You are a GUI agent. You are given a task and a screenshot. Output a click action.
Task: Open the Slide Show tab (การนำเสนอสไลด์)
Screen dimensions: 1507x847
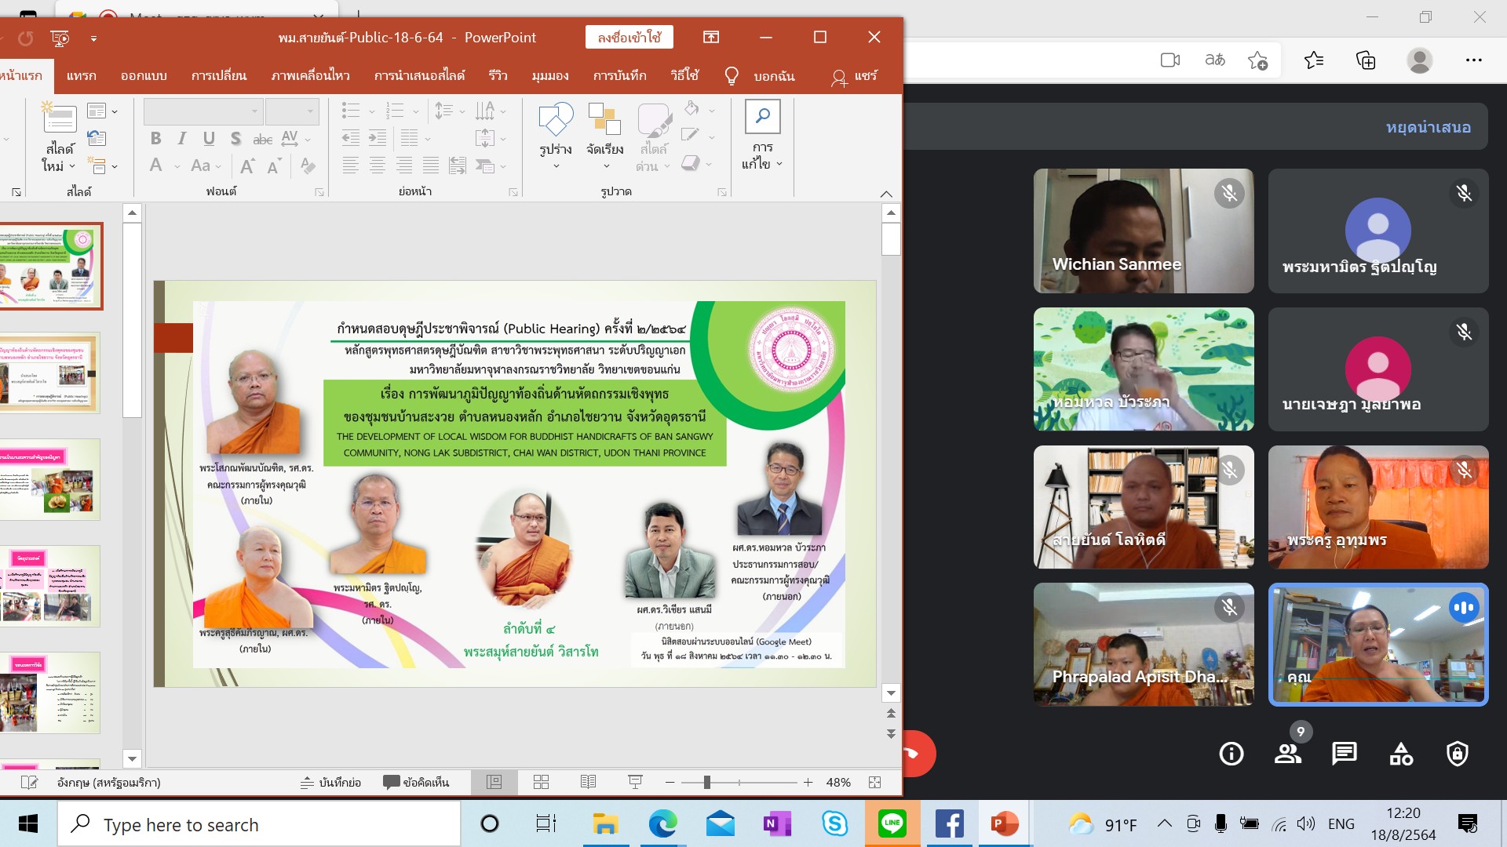click(419, 76)
